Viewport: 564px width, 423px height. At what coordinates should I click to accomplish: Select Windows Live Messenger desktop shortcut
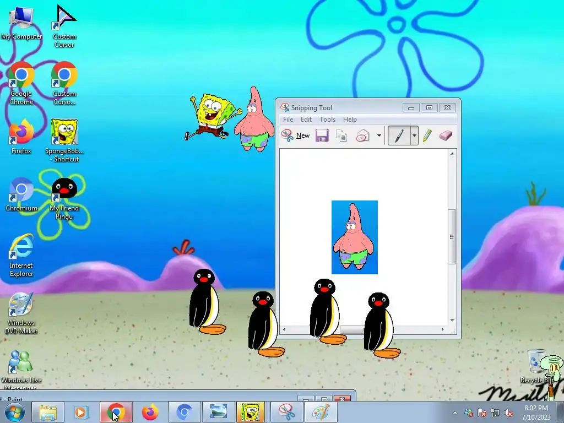(21, 370)
